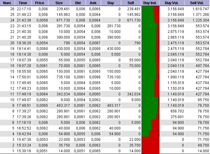This screenshot has height=154, width=210.
Task: Select size cell 671.730 in row 24
Action: click(x=63, y=20)
